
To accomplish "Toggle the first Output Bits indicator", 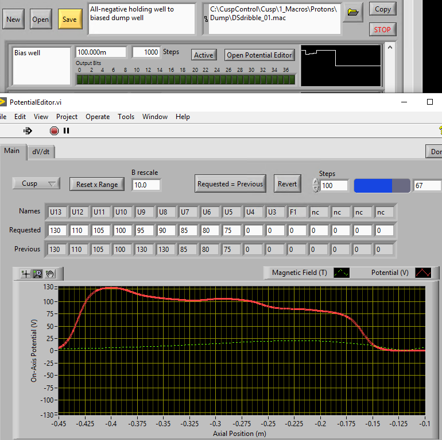I will click(79, 79).
